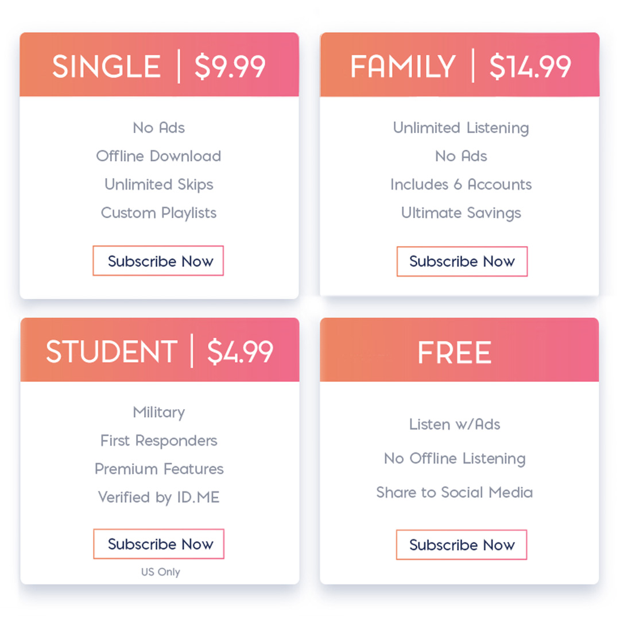
Task: Click Share to Social Media text
Action: (x=454, y=493)
